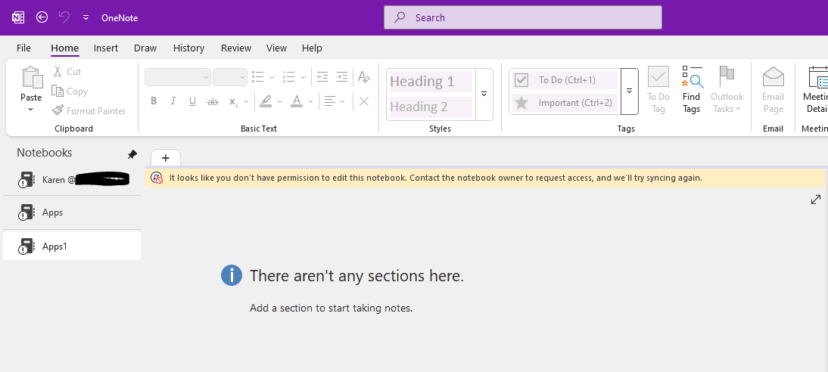Toggle Subscript formatting
This screenshot has width=828, height=372.
233,101
